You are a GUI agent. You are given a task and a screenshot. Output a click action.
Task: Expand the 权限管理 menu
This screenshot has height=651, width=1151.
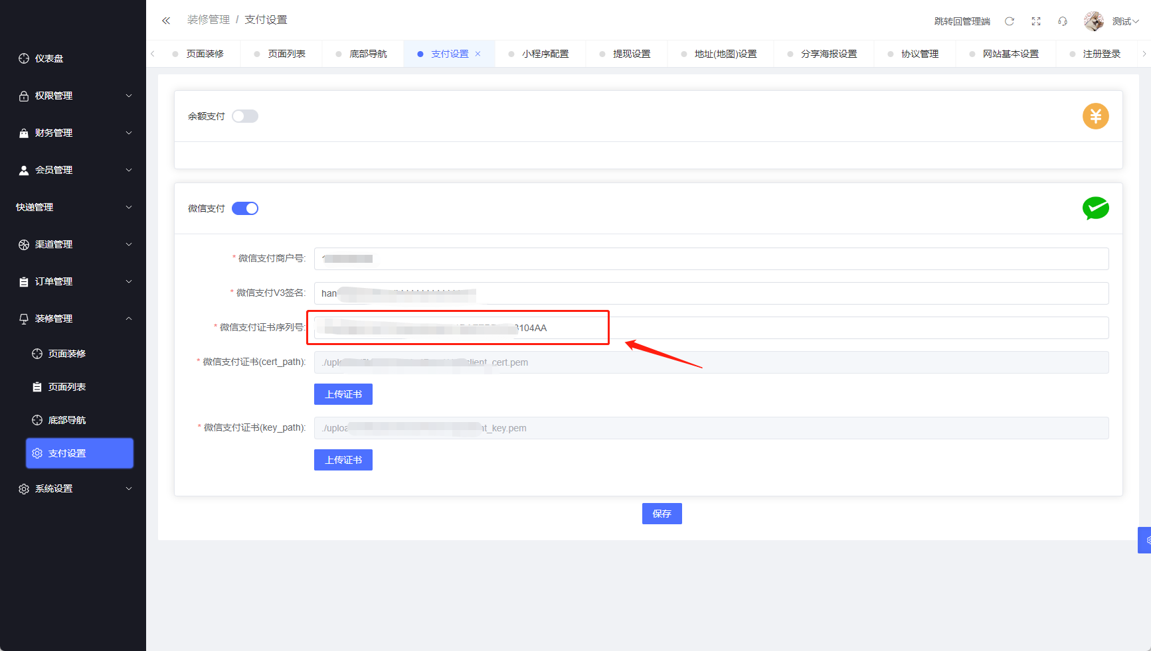tap(73, 96)
